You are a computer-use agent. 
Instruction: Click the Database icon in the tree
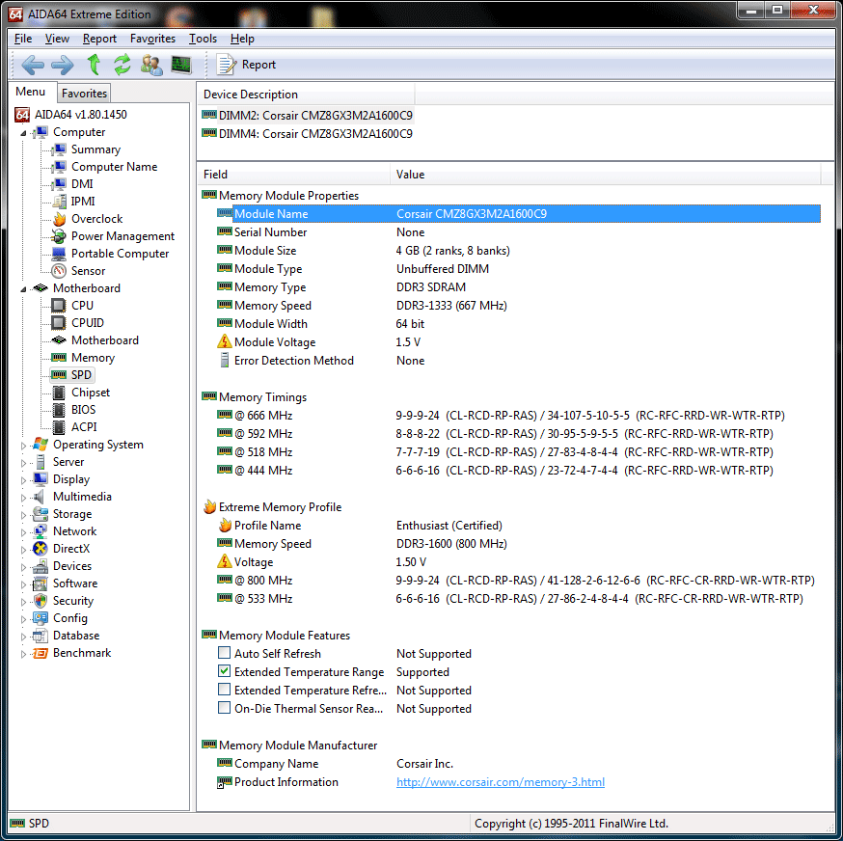point(41,636)
